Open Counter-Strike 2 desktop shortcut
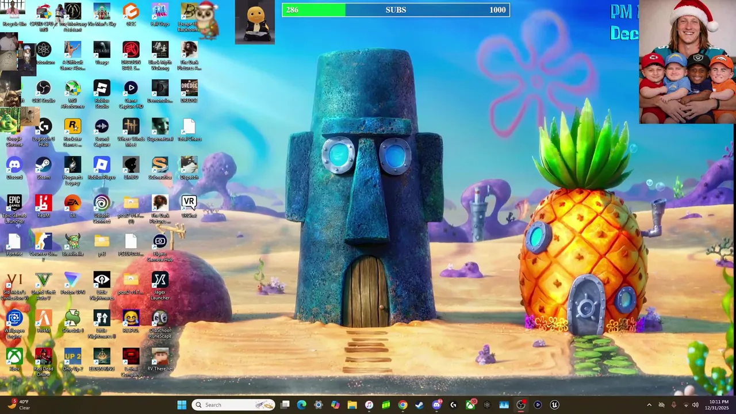The height and width of the screenshot is (414, 736). tap(44, 248)
